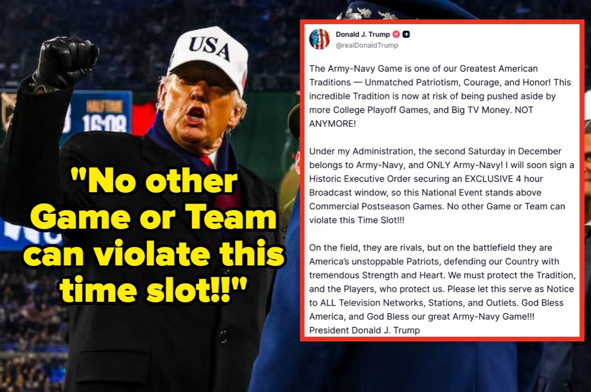Screen dimensions: 591x392
Task: Click the "President Donald J. Trump" signature line
Action: point(365,330)
